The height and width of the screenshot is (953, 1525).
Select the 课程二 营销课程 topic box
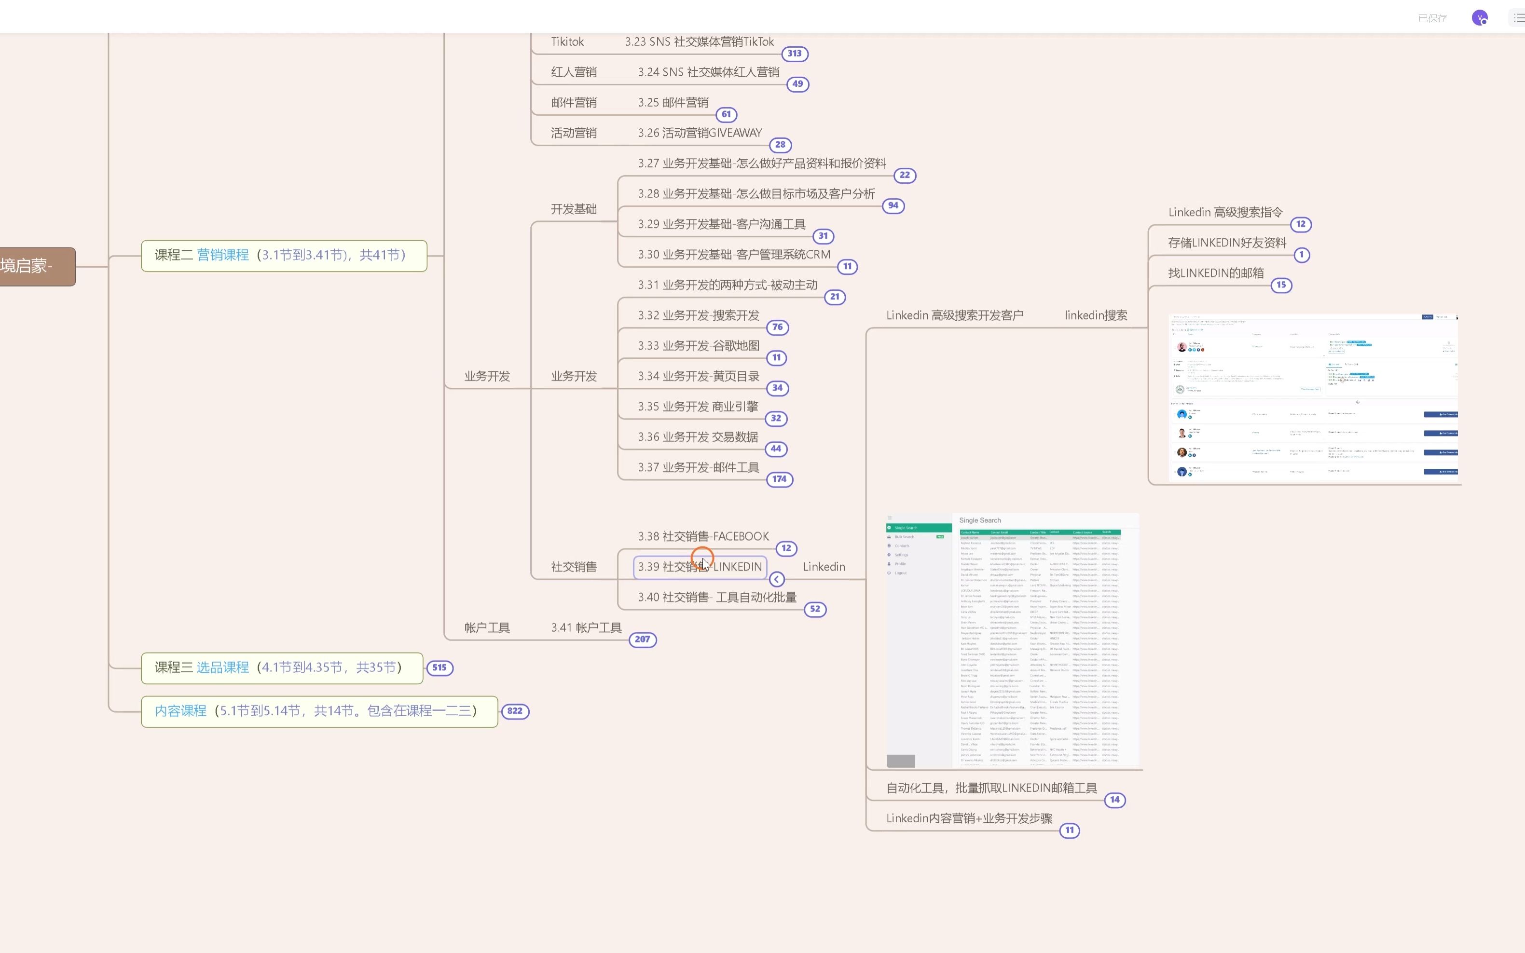coord(284,256)
